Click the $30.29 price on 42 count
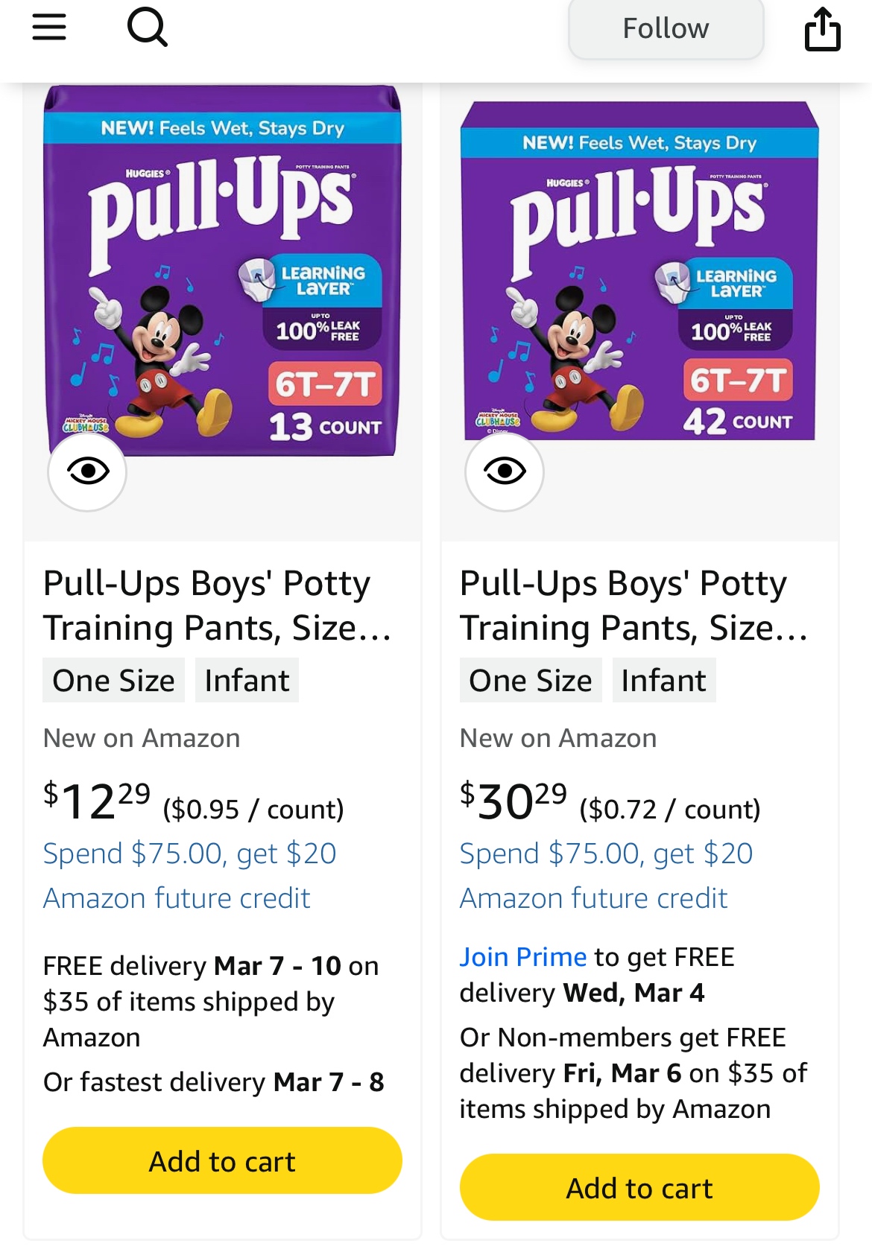Screen dimensions: 872x1255 click(514, 801)
